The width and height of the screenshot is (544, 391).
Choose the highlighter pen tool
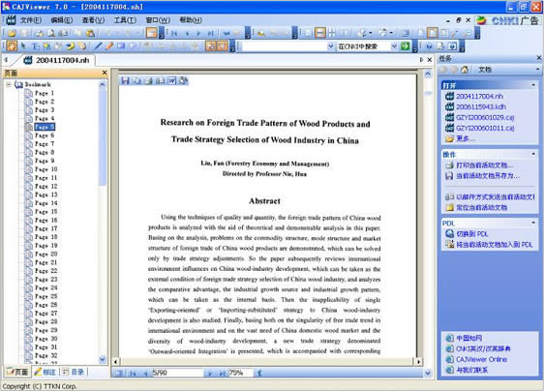[109, 45]
